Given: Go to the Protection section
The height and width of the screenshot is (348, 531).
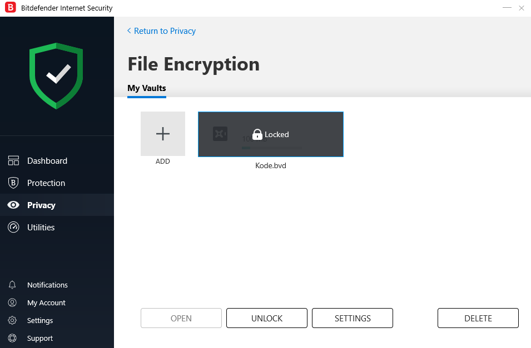Looking at the screenshot, I should (46, 183).
